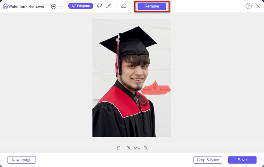Click the 55% zoom level text
264x167 pixels.
tap(137, 148)
